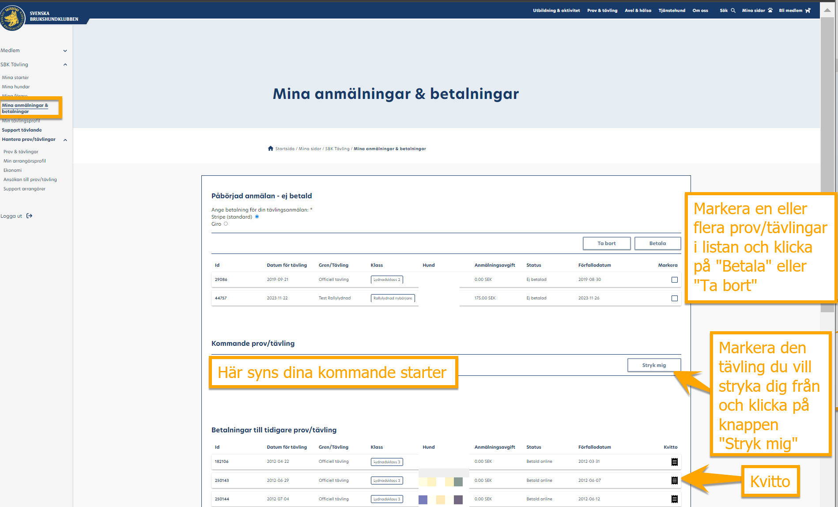Open receipt icon for payment 250143
838x507 pixels.
coord(674,481)
